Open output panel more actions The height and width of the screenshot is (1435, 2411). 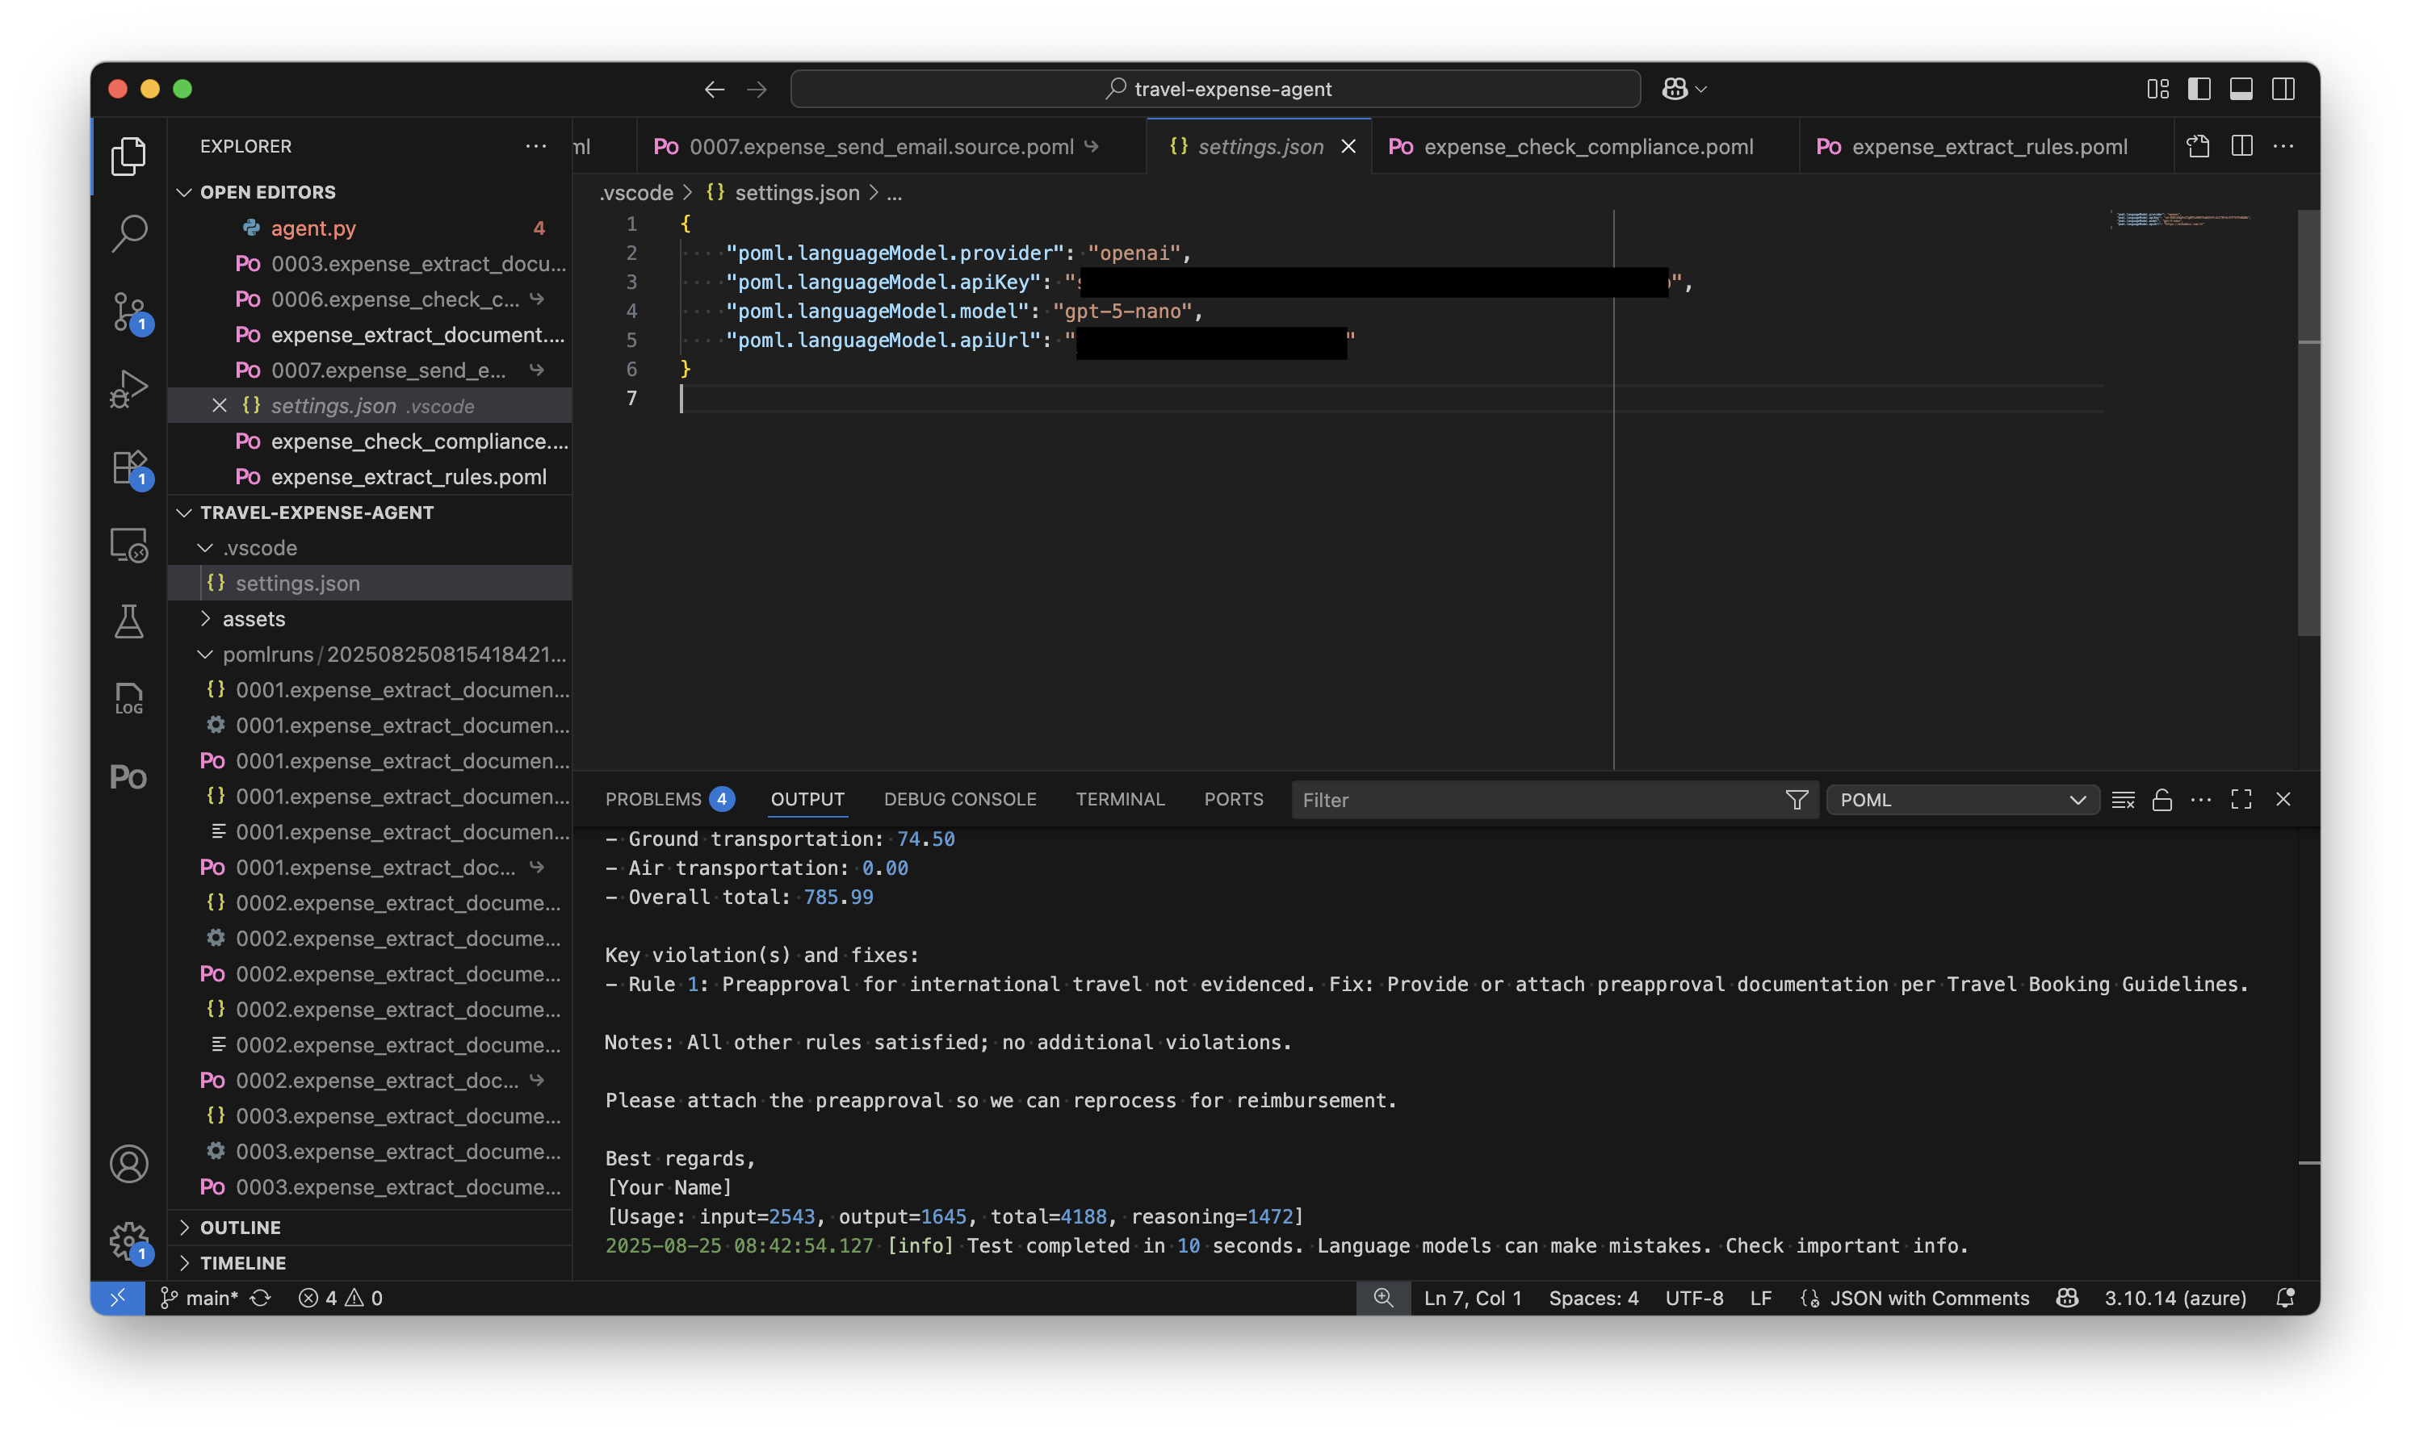click(x=2201, y=800)
